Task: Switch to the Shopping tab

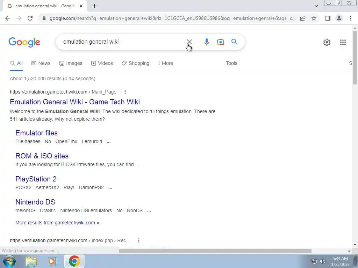Action: (135, 64)
